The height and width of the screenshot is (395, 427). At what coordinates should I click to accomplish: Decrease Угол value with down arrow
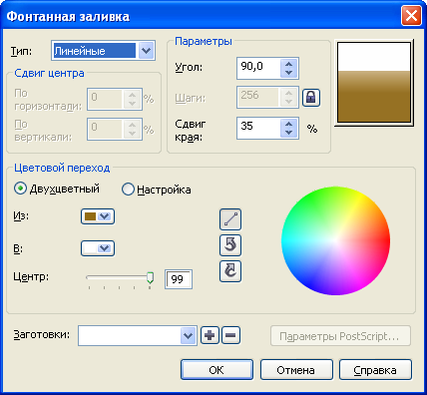tap(288, 73)
